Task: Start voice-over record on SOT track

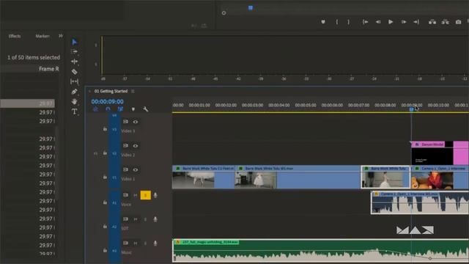Action: 155,219
